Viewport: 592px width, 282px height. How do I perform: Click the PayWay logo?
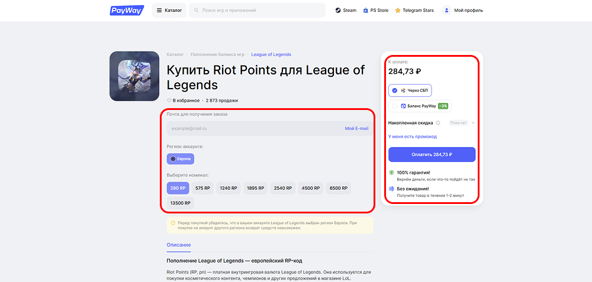[x=127, y=10]
